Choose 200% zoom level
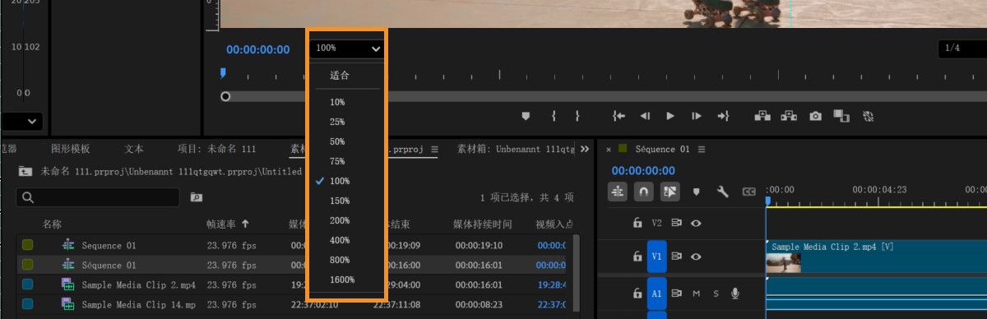Viewport: 987px width, 319px height. [x=340, y=220]
